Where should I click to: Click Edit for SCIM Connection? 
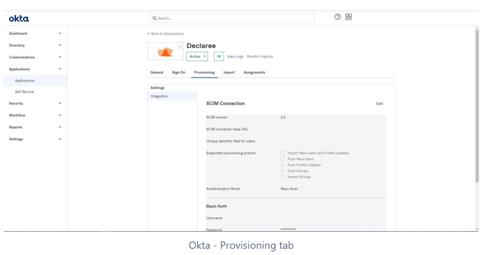(x=379, y=104)
